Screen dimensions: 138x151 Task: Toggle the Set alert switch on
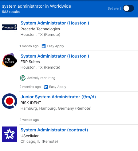point(128,8)
